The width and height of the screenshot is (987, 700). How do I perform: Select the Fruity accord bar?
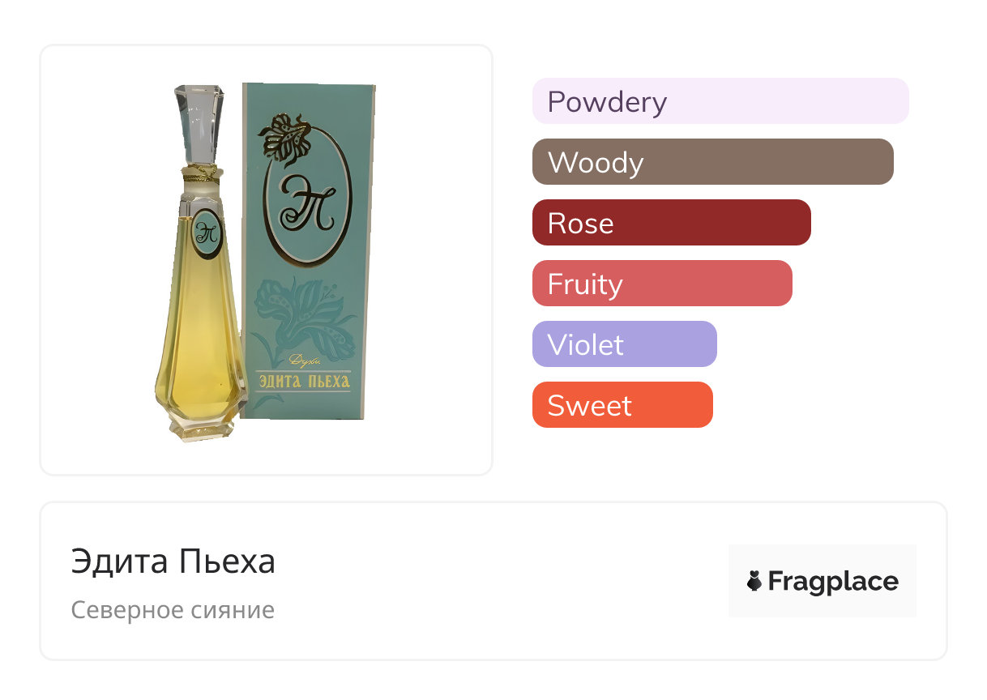coord(661,284)
